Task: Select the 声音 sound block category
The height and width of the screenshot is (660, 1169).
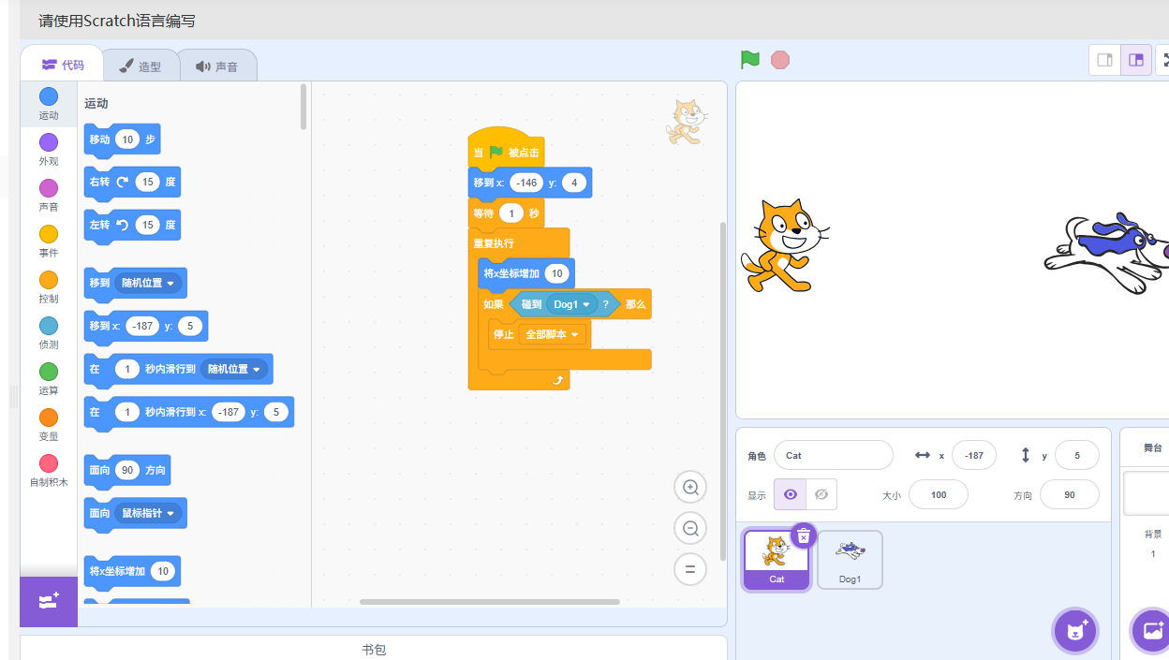Action: coord(49,196)
